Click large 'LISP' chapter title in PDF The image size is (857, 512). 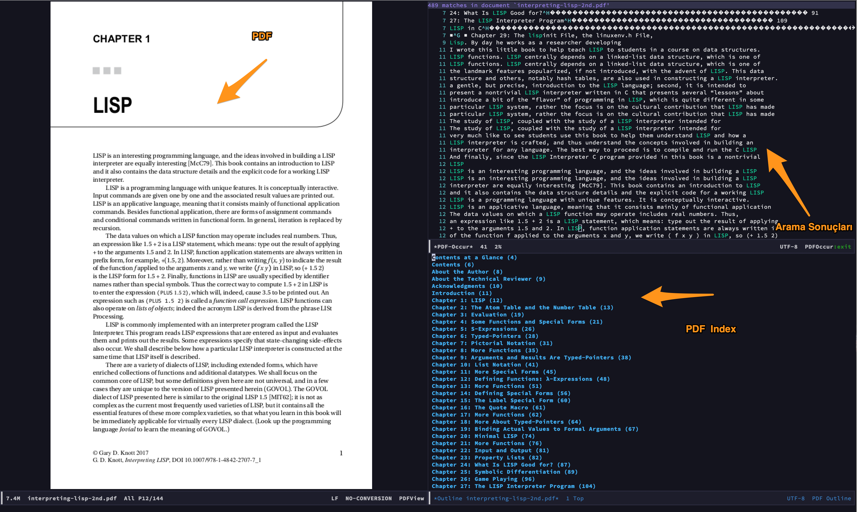coord(113,105)
